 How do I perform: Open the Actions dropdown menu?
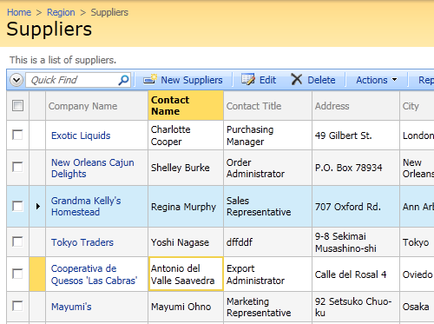click(x=377, y=80)
